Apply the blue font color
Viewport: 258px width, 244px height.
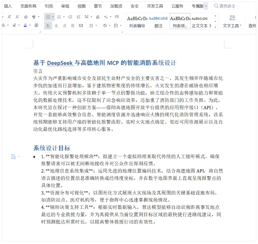pyautogui.click(x=25, y=25)
